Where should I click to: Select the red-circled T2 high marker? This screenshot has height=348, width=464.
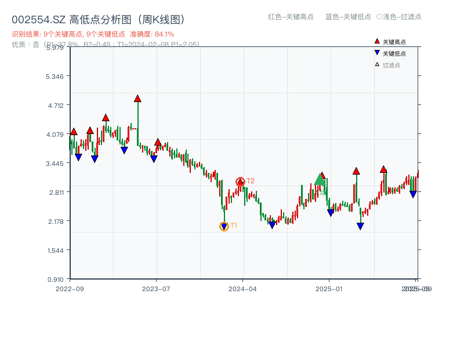click(x=240, y=182)
